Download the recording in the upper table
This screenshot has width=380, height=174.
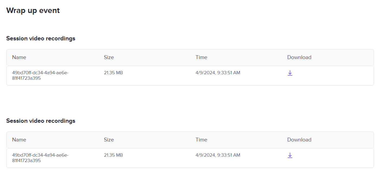290,73
